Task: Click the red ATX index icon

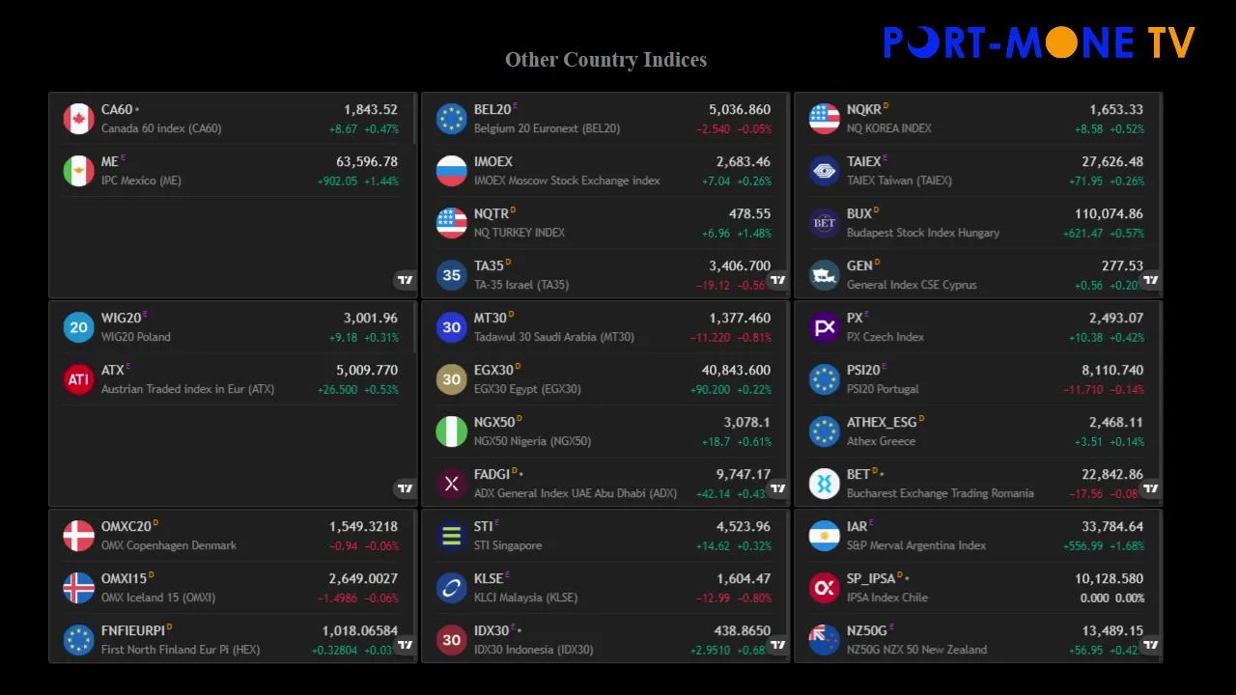Action: (78, 379)
